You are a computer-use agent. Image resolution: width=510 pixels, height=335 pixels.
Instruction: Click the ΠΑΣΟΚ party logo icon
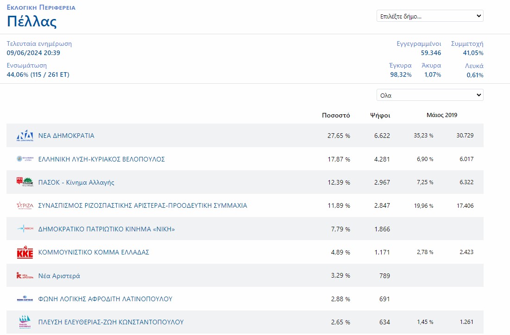click(25, 182)
